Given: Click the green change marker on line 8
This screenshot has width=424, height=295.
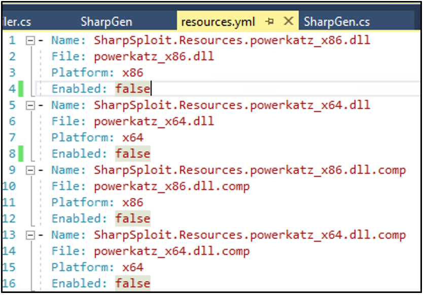Looking at the screenshot, I should pos(21,154).
